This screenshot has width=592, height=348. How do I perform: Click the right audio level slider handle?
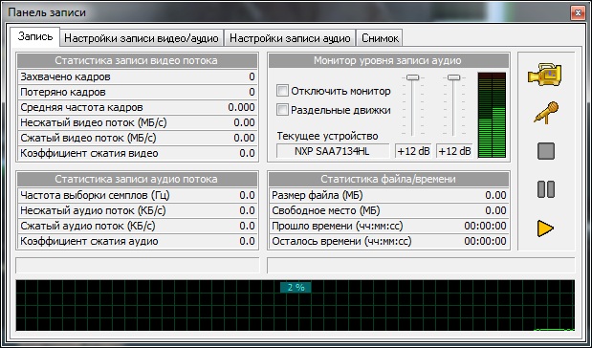[x=454, y=77]
